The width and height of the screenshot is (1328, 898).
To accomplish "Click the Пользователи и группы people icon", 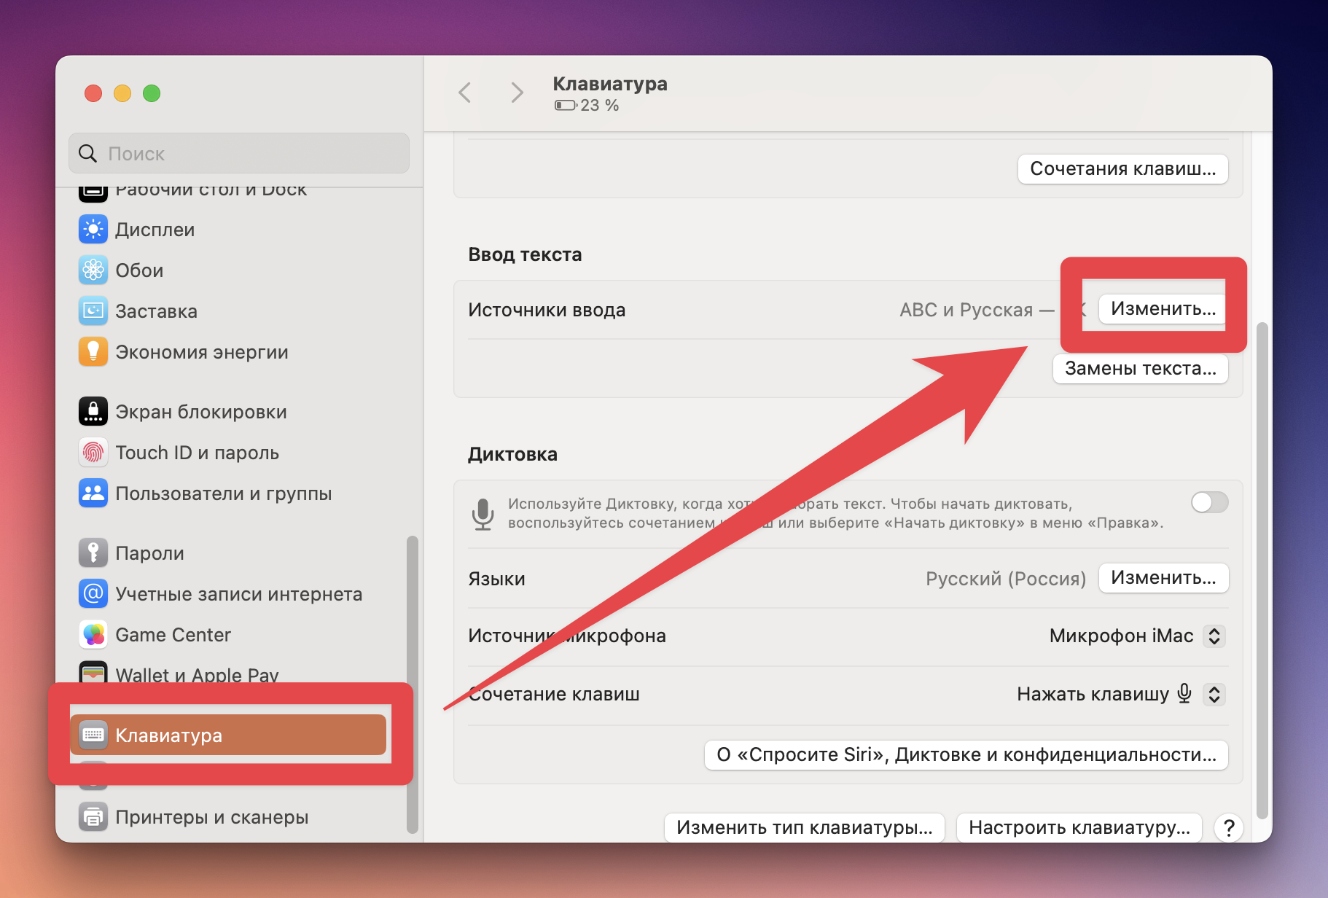I will point(93,493).
